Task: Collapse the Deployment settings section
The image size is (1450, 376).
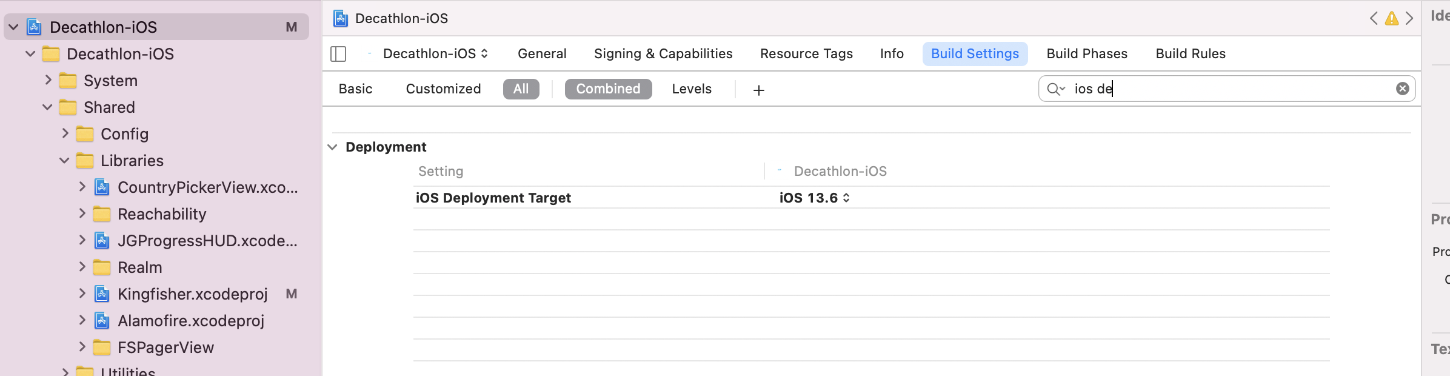Action: [x=332, y=147]
